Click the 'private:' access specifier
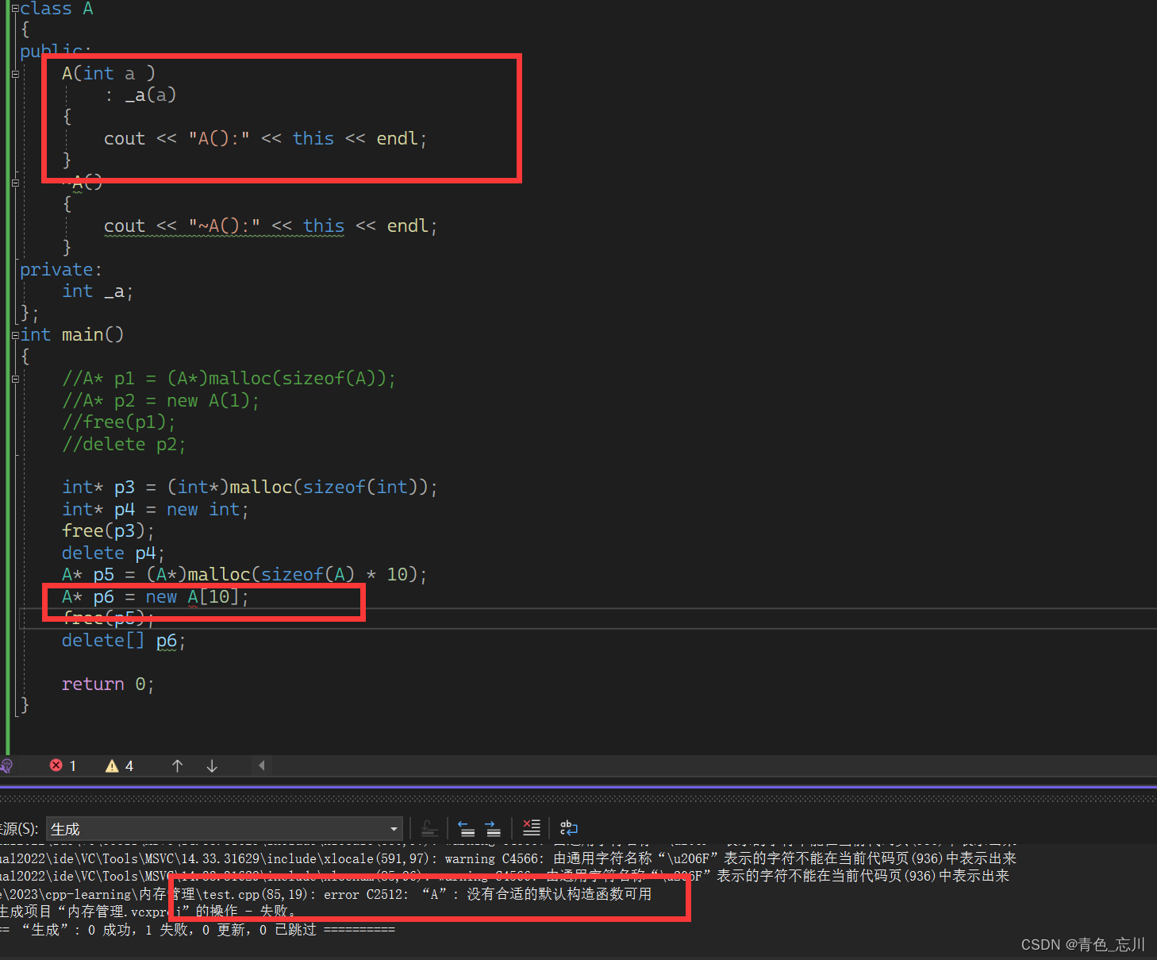The image size is (1157, 960). click(x=61, y=270)
